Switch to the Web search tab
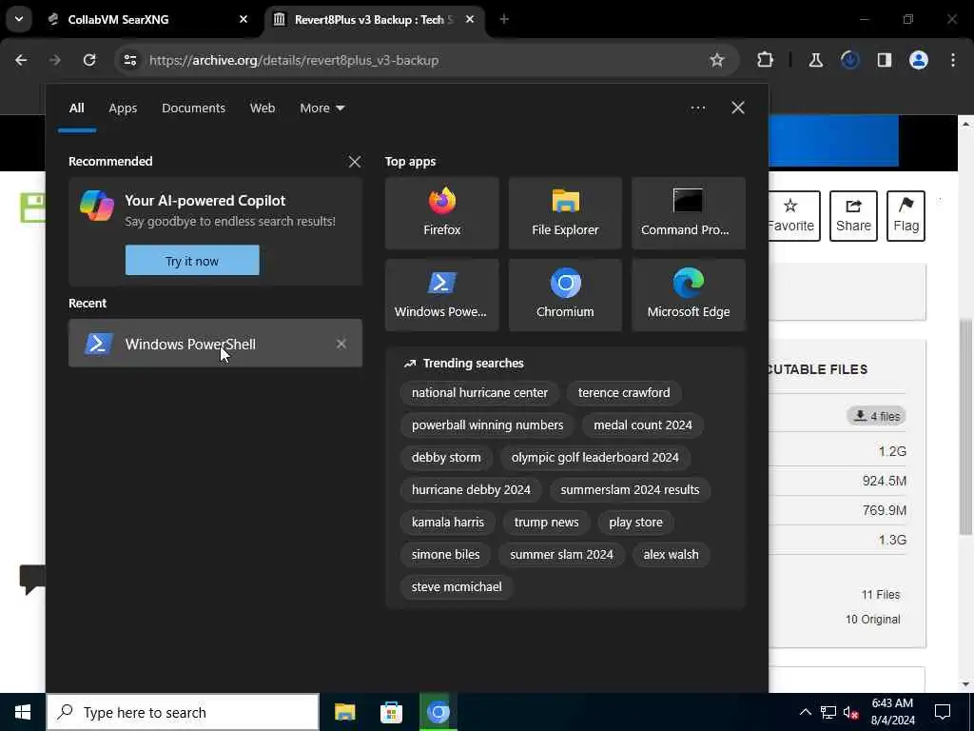This screenshot has width=974, height=731. (263, 109)
